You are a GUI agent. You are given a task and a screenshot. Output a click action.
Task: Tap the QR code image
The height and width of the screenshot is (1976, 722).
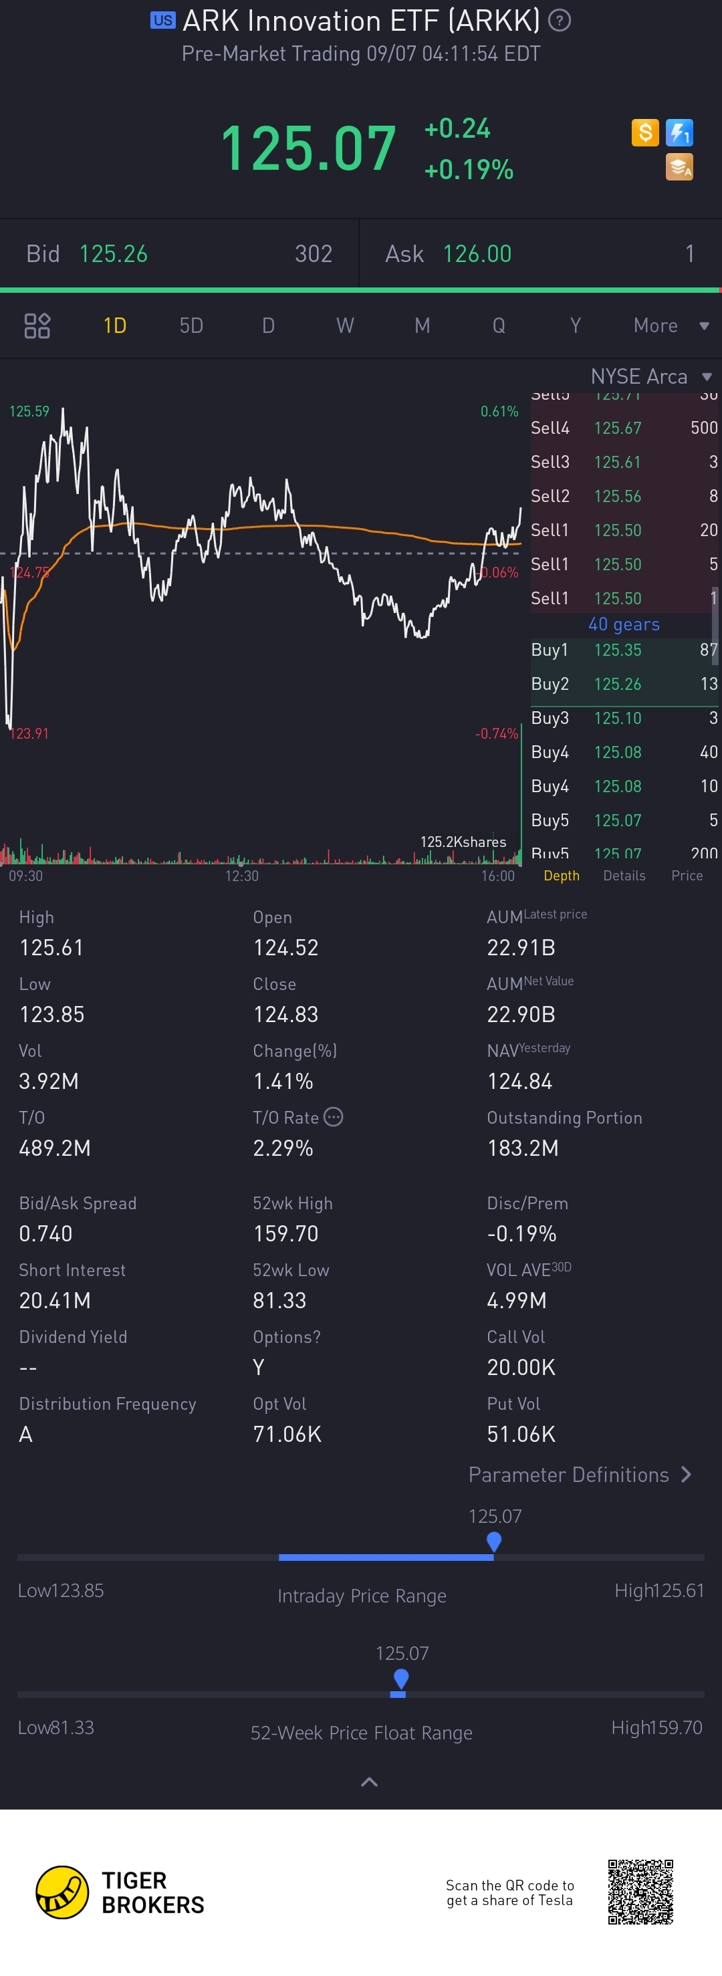tap(640, 1892)
